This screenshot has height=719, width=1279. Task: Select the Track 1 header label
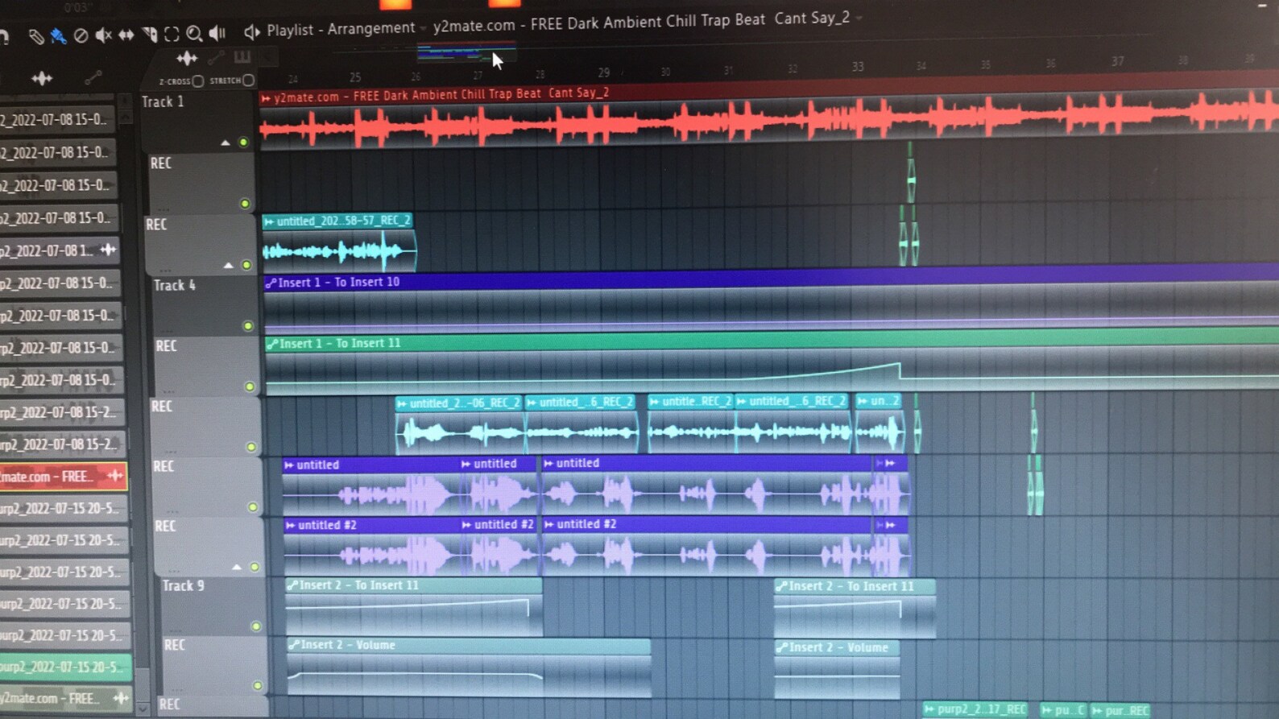coord(163,101)
